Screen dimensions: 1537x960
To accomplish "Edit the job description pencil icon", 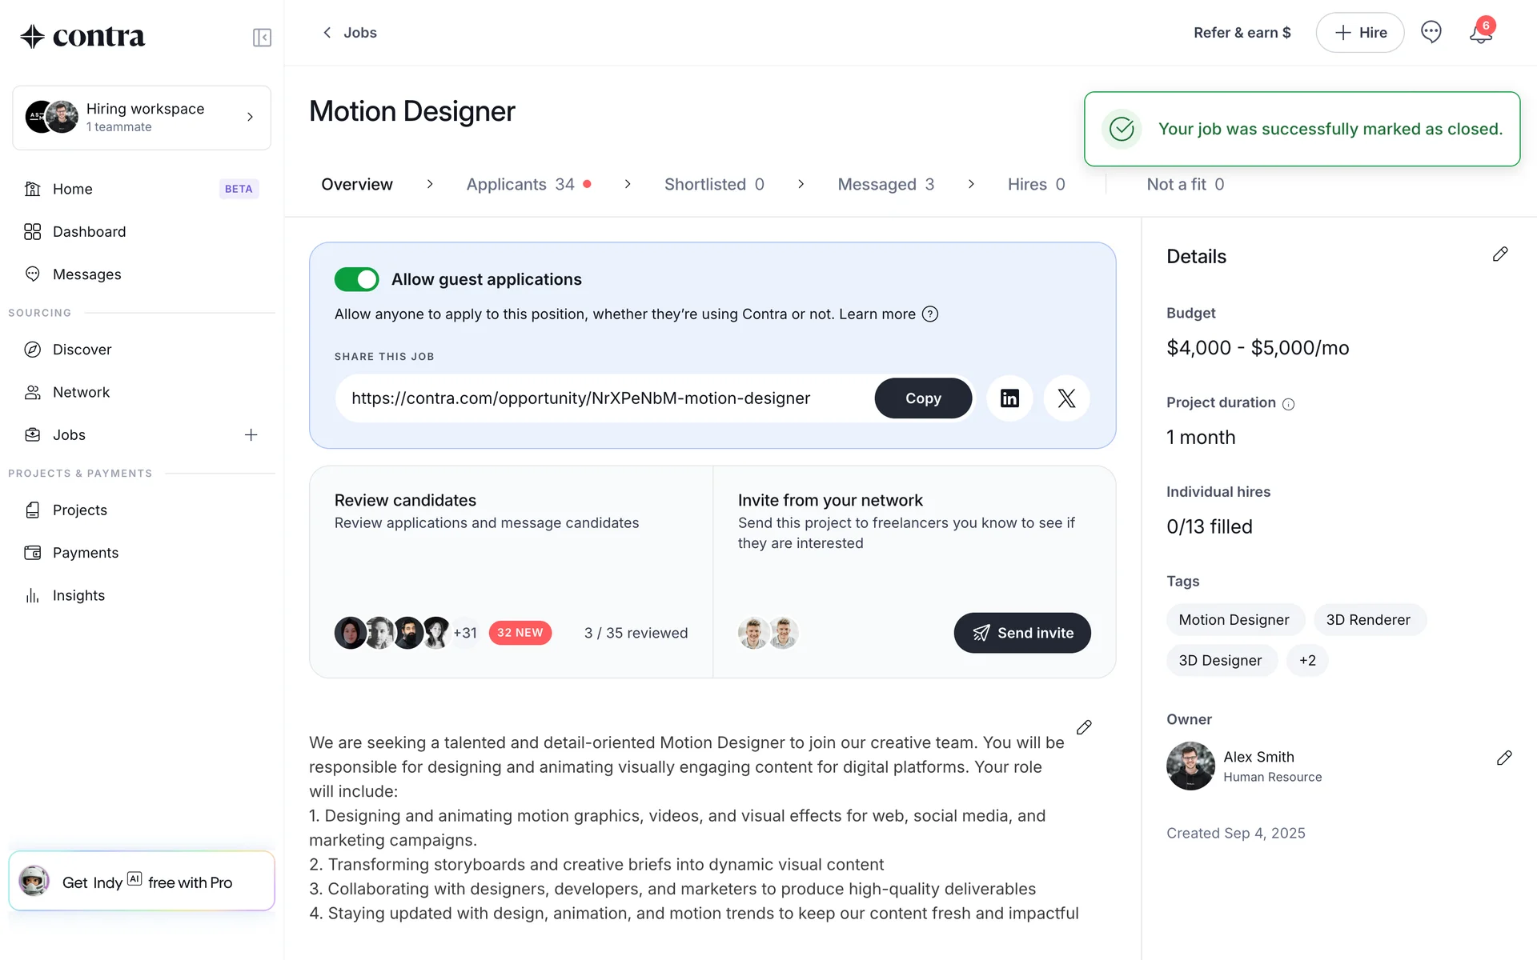I will 1084,727.
